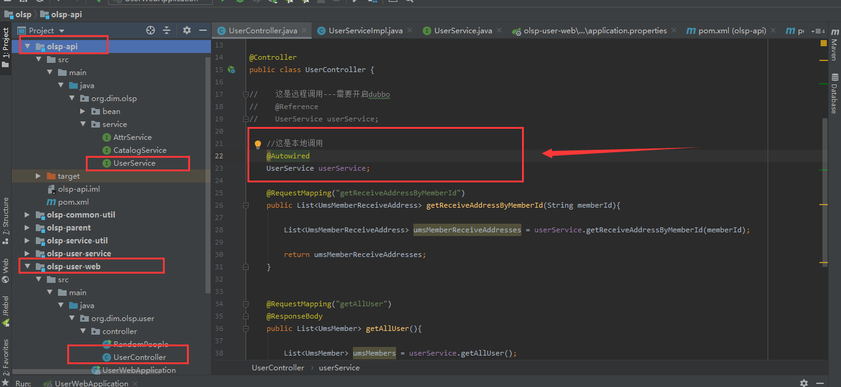This screenshot has width=841, height=387.
Task: Fold the getAllUser method at line 36
Action: pos(246,329)
